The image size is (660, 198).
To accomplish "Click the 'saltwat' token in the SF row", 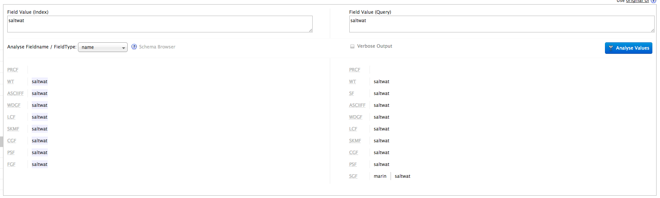I will (x=381, y=93).
